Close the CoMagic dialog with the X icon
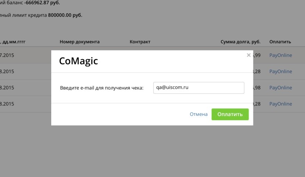Screen dimensions: 305x177 (249, 55)
